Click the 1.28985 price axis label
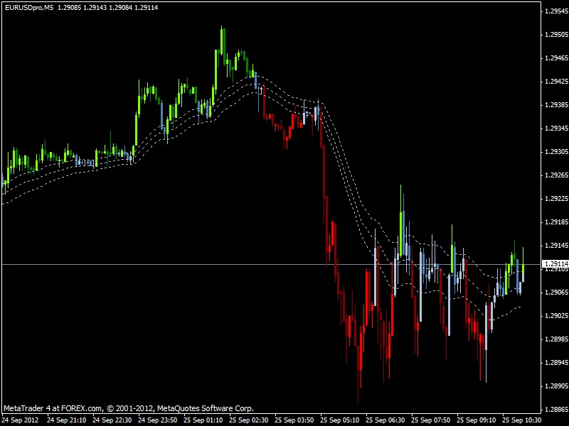The width and height of the screenshot is (569, 426). click(x=556, y=339)
